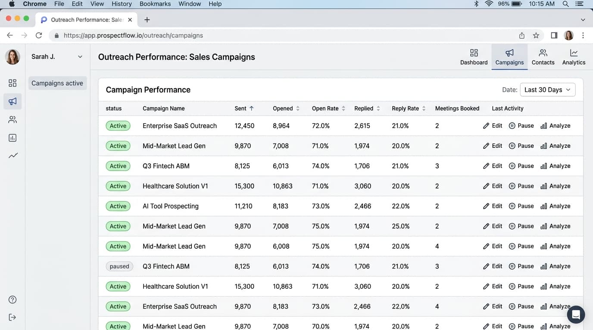The image size is (593, 330).
Task: Click the 25.0% reply rate value
Action: [401, 226]
